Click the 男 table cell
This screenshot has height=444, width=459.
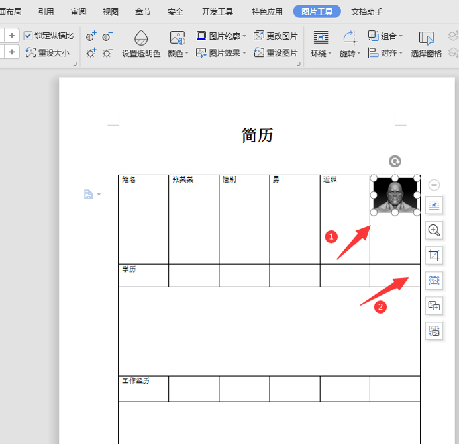click(x=295, y=220)
